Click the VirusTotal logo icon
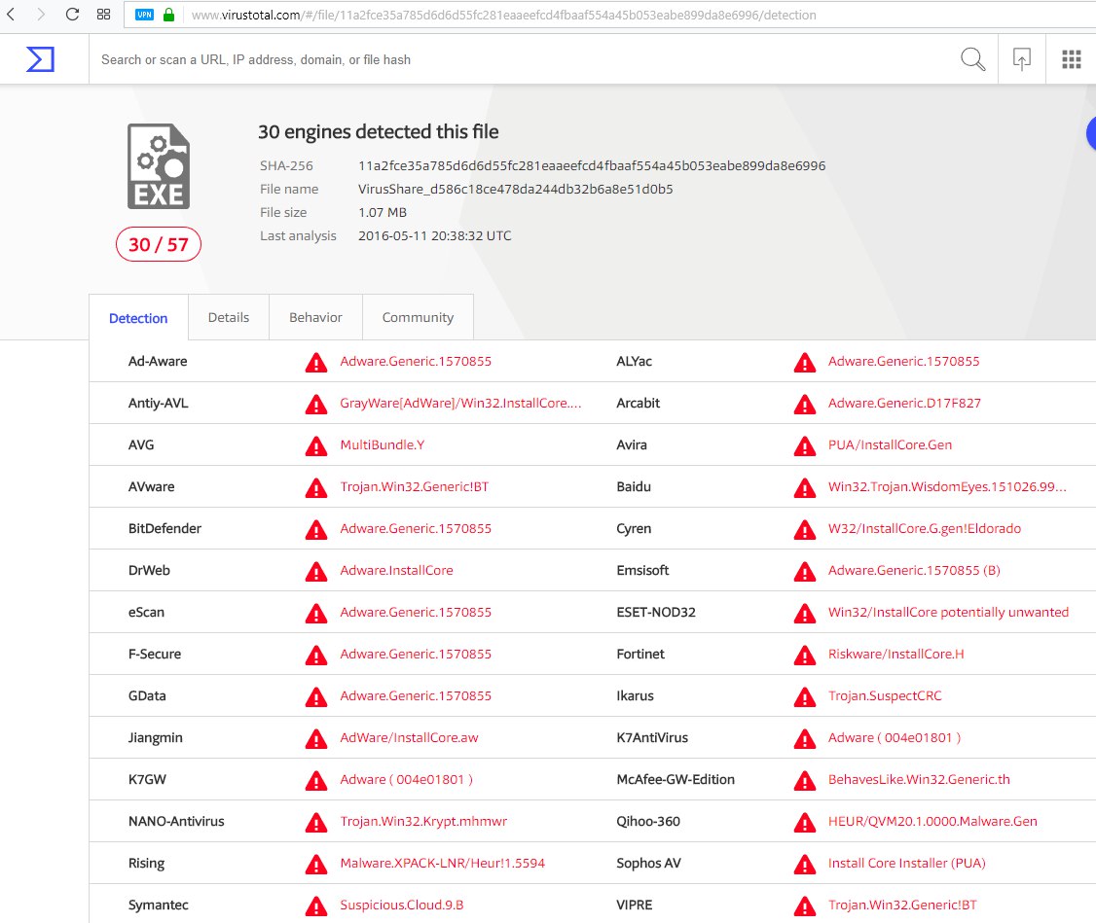 40,59
